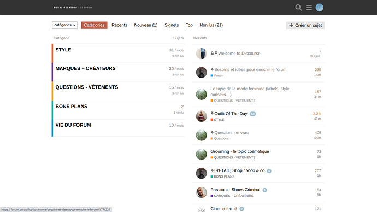Expand the catégories dropdown
This screenshot has width=377, height=212.
coord(64,25)
